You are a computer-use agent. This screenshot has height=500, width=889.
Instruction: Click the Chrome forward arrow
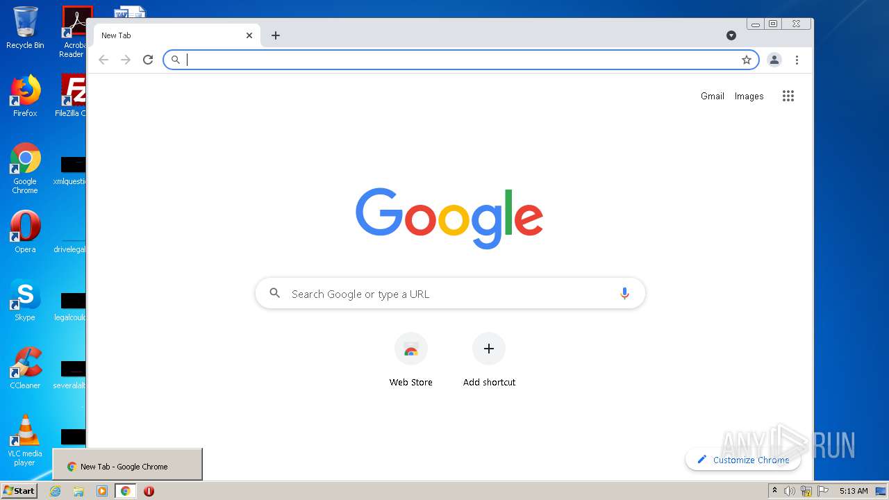pos(126,60)
